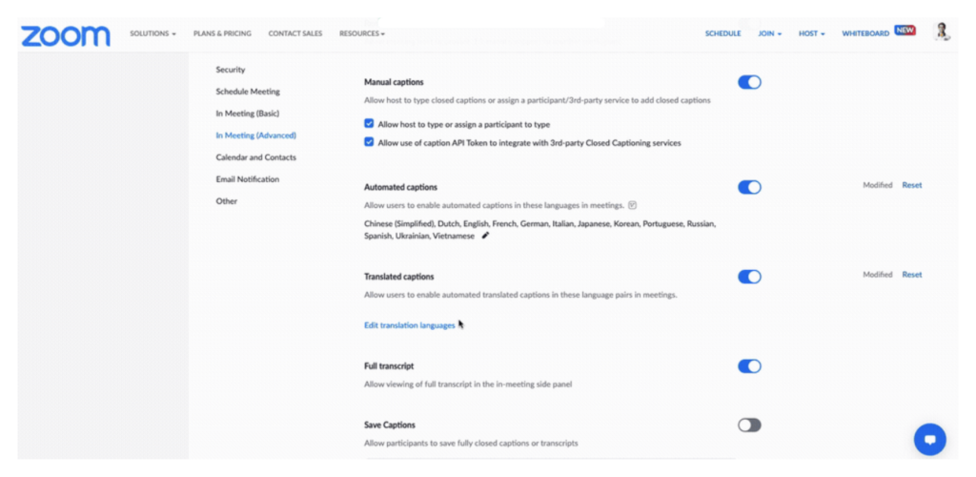Open the chat help bubble
Viewport: 976px width, 477px height.
pyautogui.click(x=929, y=439)
